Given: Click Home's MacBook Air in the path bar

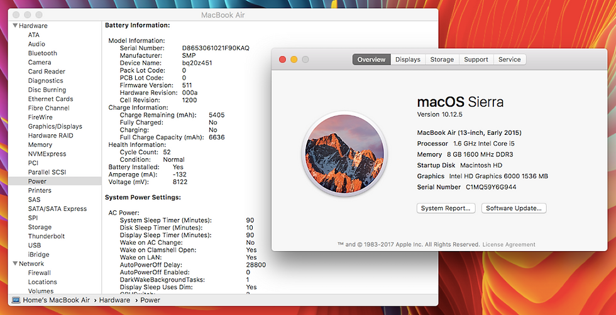Looking at the screenshot, I should click(57, 300).
